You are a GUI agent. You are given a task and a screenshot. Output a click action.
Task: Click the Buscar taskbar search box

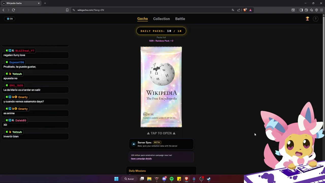[129, 179]
